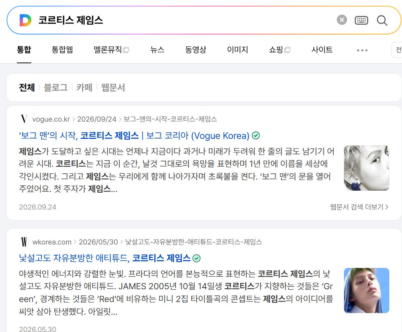Screen dimensions: 402x332
Task: Filter results by 웹문서
Action: point(113,88)
